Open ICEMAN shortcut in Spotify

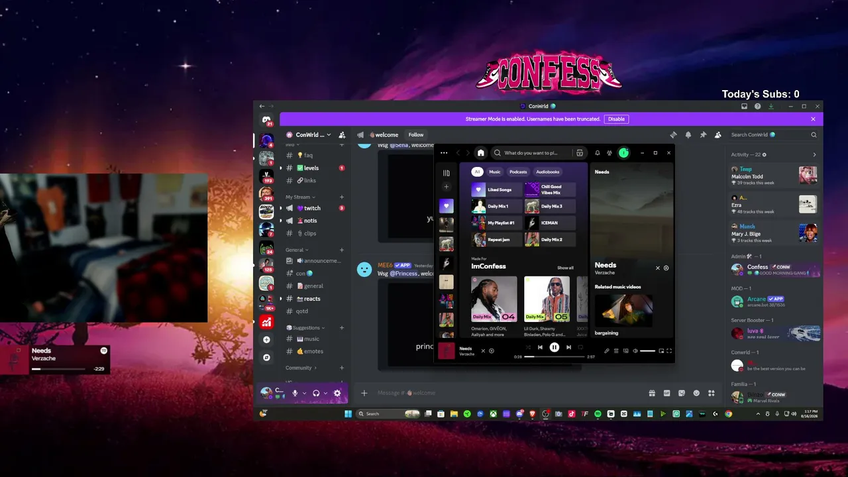pyautogui.click(x=551, y=223)
